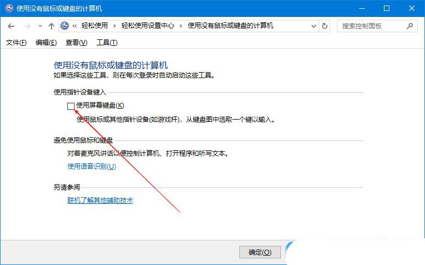This screenshot has width=425, height=265.
Task: Click the magnifier search icon
Action: pos(410,26)
